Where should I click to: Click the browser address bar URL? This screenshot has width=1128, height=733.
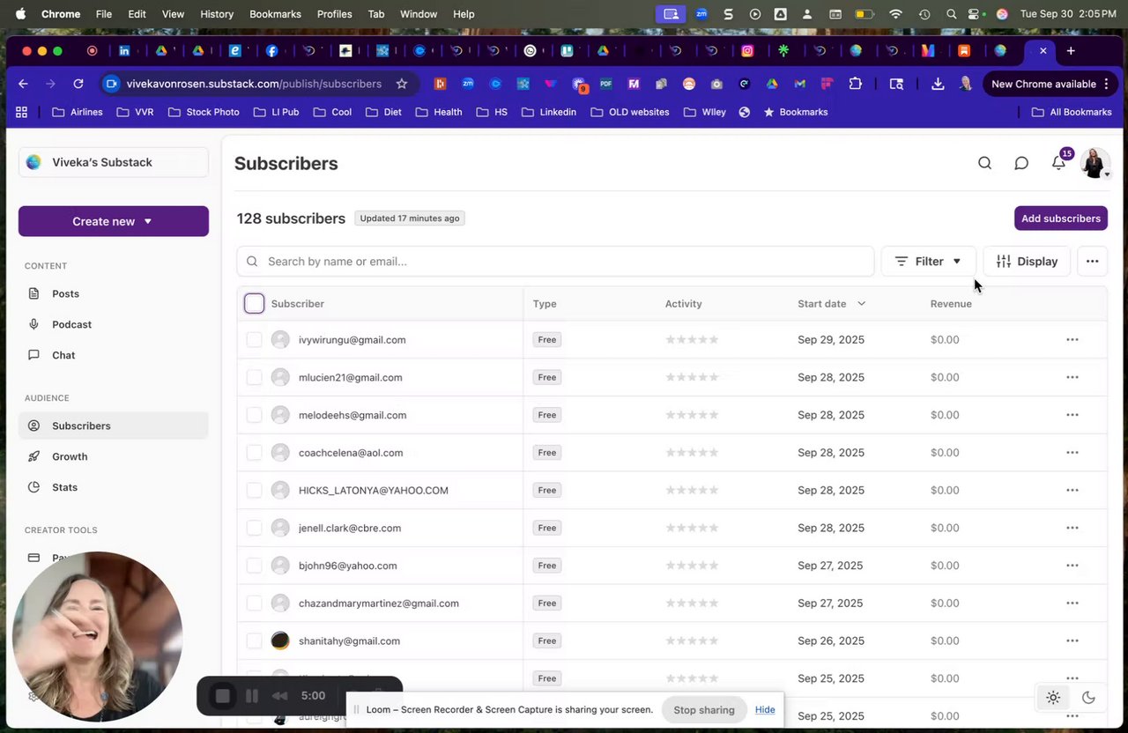tap(254, 84)
